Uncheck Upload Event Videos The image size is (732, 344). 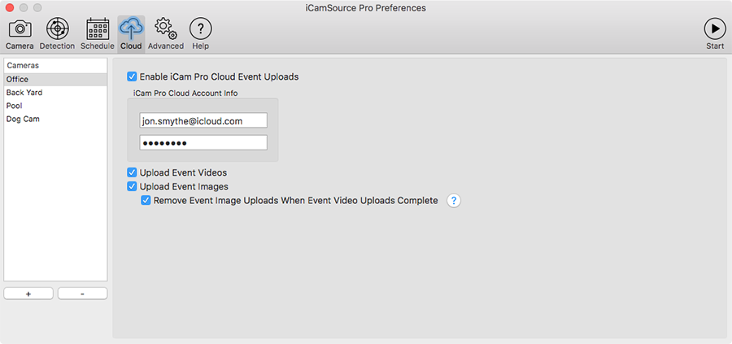pyautogui.click(x=132, y=172)
